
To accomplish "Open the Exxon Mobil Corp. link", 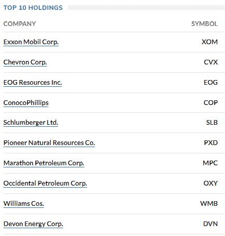I will pyautogui.click(x=31, y=42).
